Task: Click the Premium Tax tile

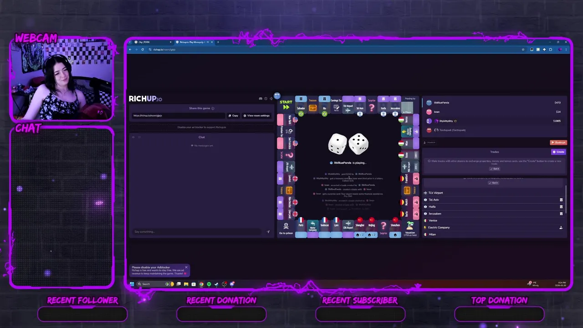Action: [286, 132]
